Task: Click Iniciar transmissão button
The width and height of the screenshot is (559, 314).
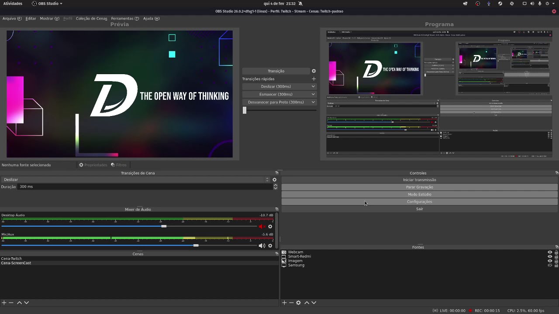Action: tap(419, 180)
